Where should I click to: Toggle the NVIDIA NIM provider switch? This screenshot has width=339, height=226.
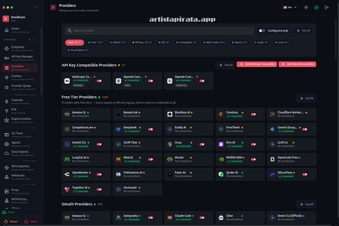click(254, 159)
